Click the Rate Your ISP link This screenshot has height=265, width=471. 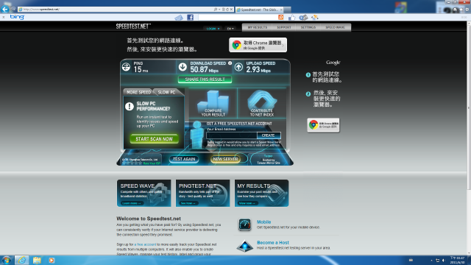[152, 163]
